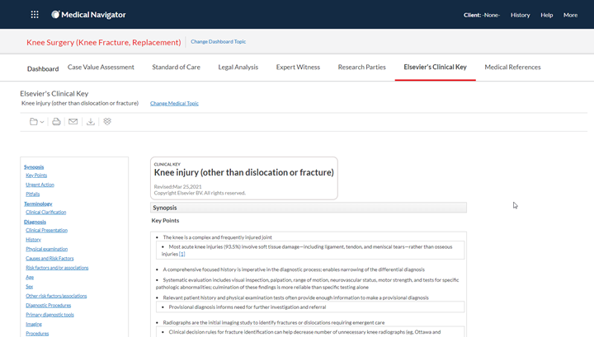Email the document via the envelope icon

click(x=73, y=121)
